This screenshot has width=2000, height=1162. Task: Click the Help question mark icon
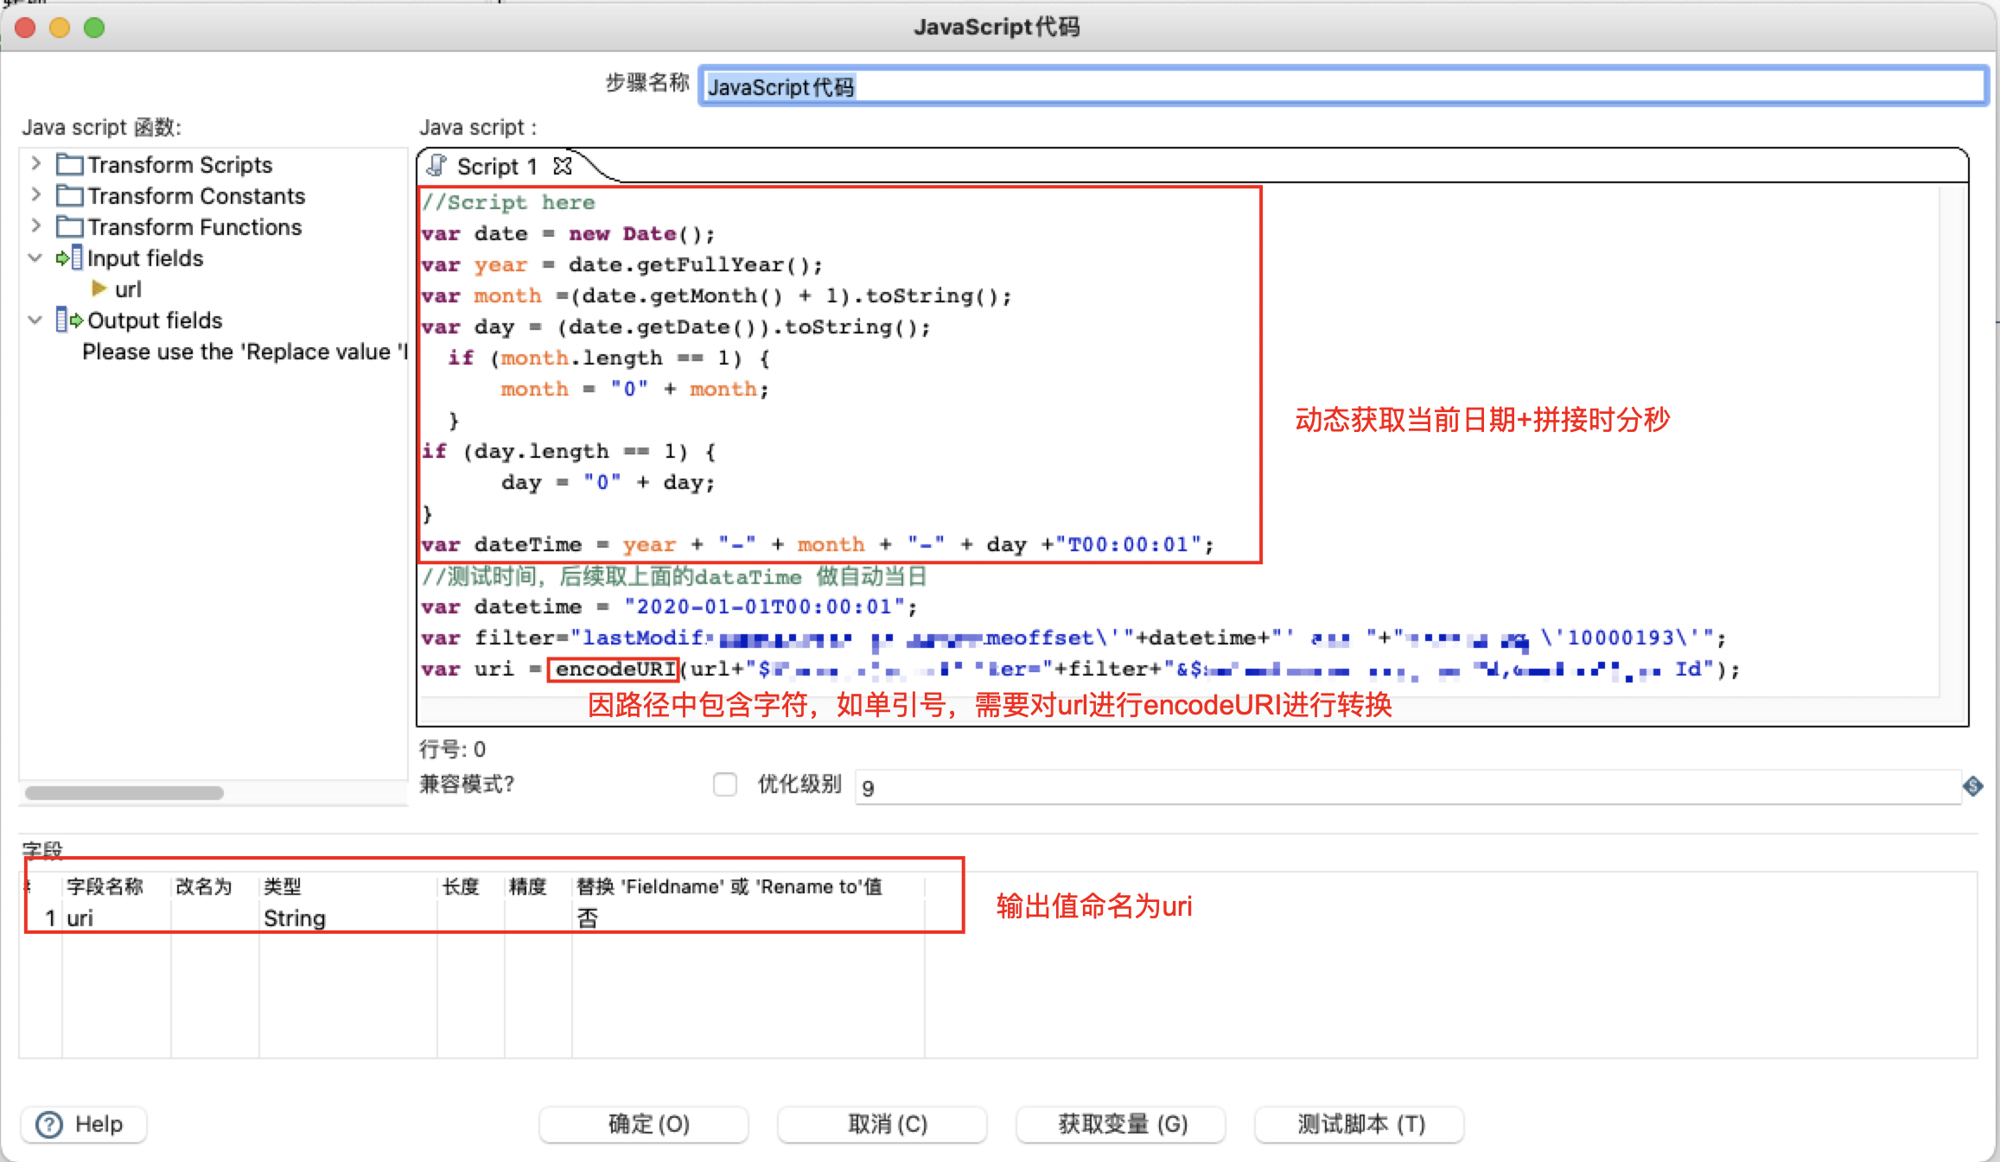coord(49,1124)
